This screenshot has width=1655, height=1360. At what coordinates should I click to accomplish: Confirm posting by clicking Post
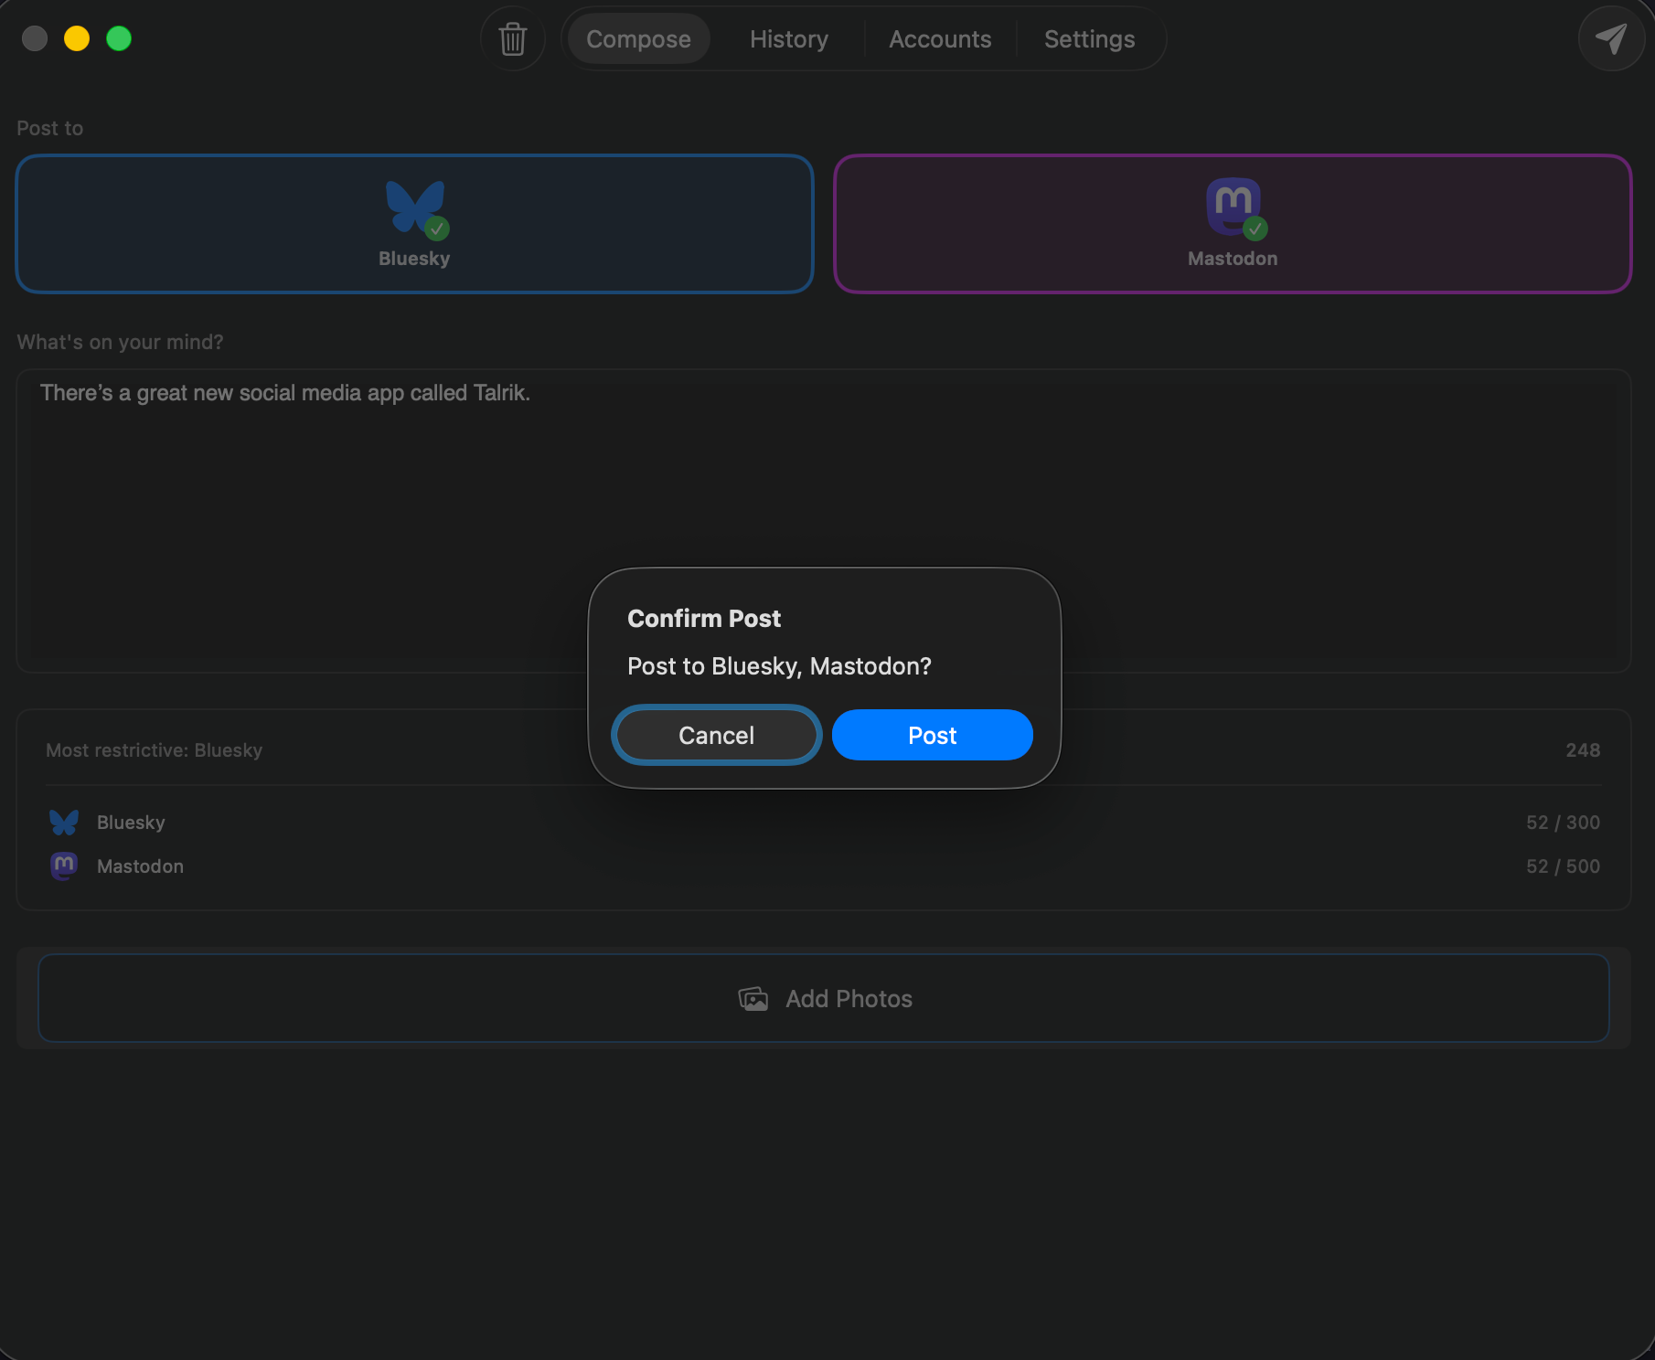(x=931, y=734)
